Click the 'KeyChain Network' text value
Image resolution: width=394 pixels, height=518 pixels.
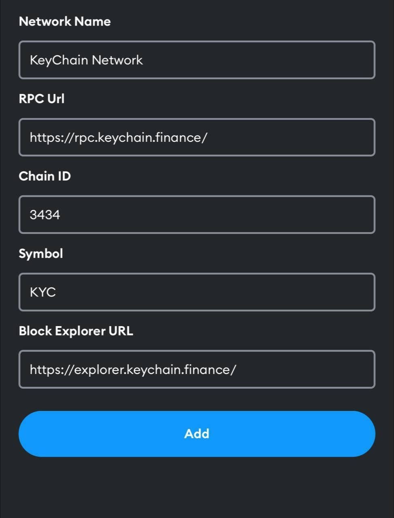(86, 60)
